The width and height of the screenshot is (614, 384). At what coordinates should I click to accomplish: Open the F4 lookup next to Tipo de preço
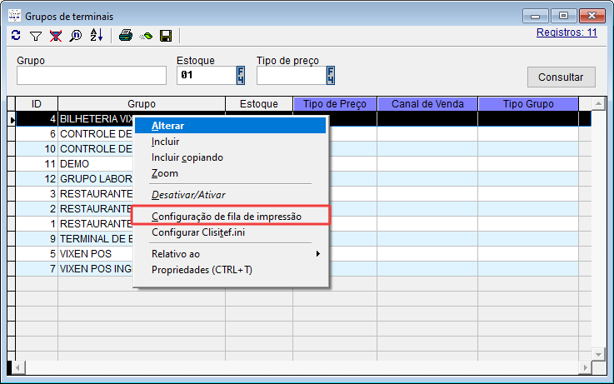(x=331, y=76)
